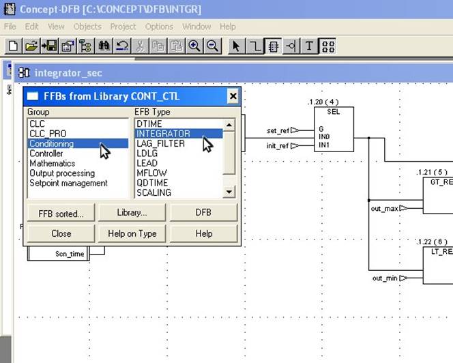This screenshot has height=363, width=453.
Task: Select the GT_RE comparison block
Action: point(438,196)
